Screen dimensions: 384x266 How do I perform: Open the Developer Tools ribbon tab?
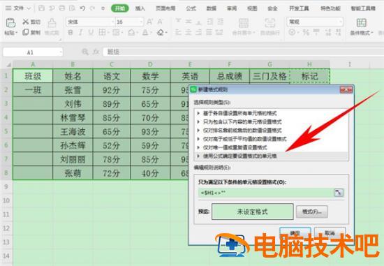(x=299, y=8)
